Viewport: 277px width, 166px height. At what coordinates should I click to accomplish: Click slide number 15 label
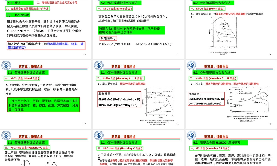tap(177, 55)
